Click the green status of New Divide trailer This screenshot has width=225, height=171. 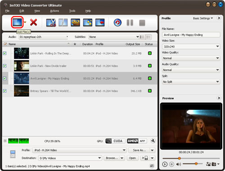click(x=150, y=66)
